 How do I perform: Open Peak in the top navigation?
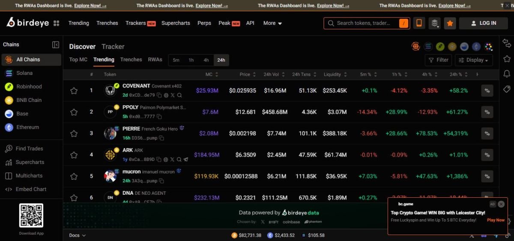(x=229, y=23)
